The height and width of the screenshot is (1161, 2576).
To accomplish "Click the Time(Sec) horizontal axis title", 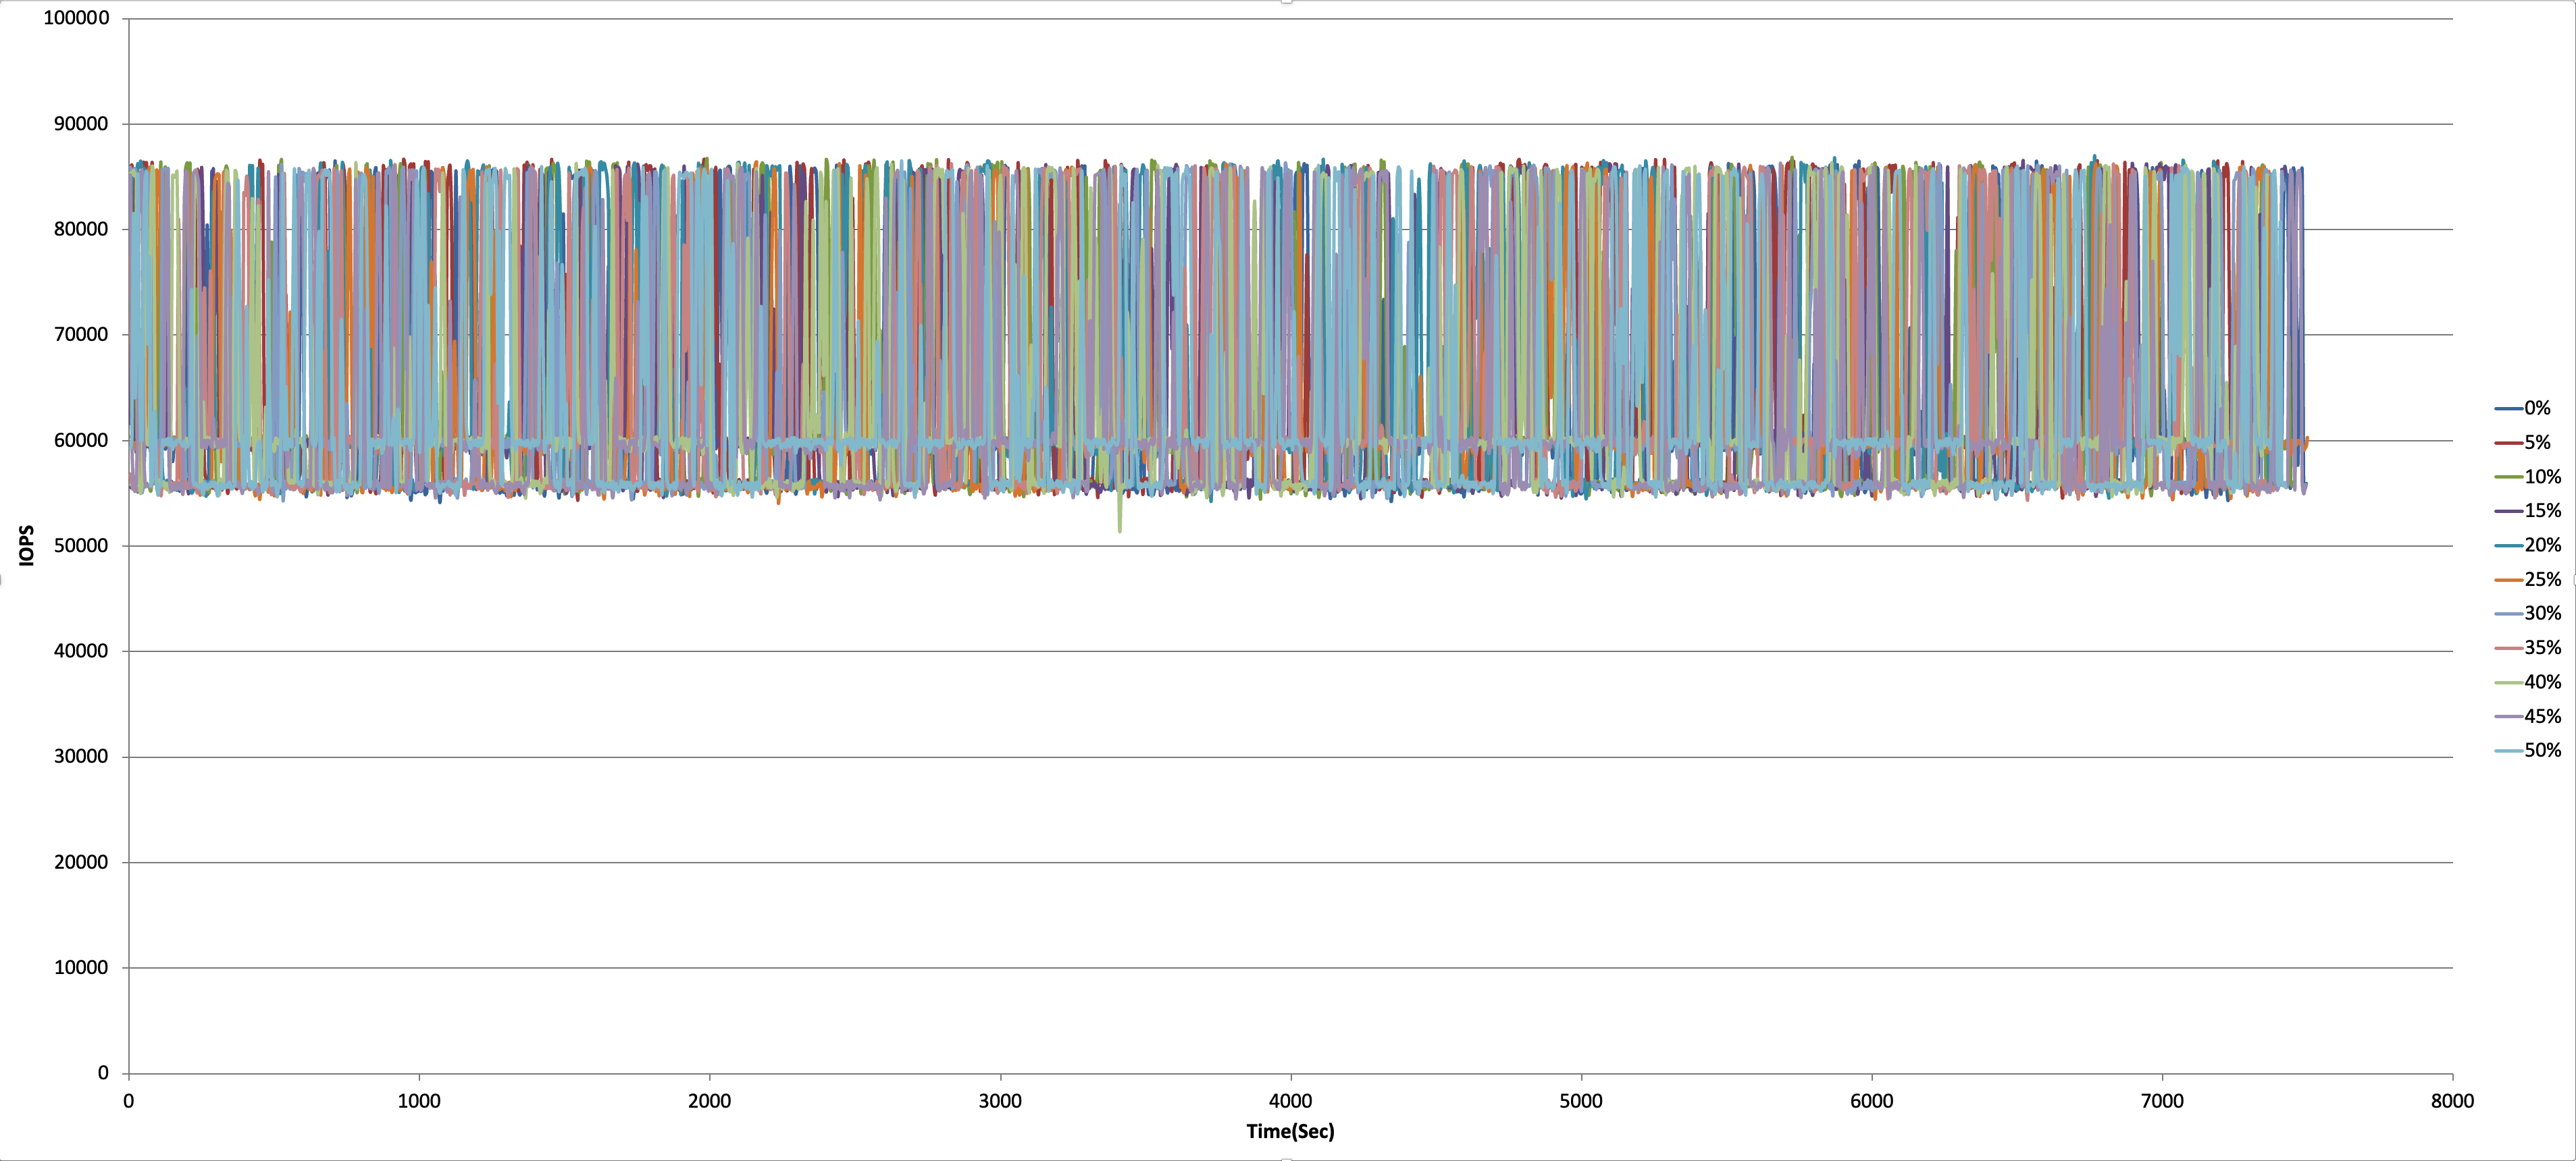I will pos(1290,1131).
